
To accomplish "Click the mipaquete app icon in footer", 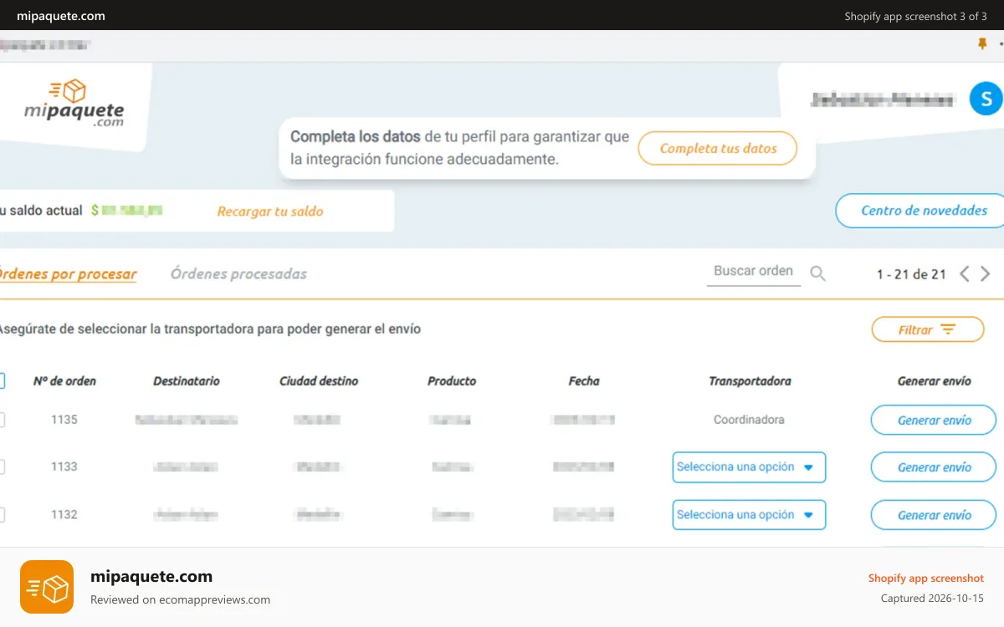I will tap(47, 587).
